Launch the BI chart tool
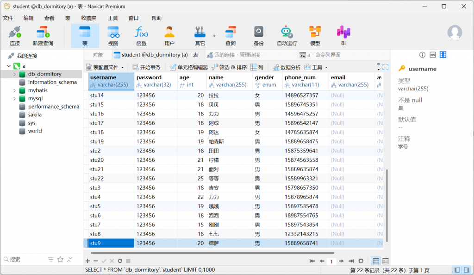The image size is (474, 275). pos(343,36)
